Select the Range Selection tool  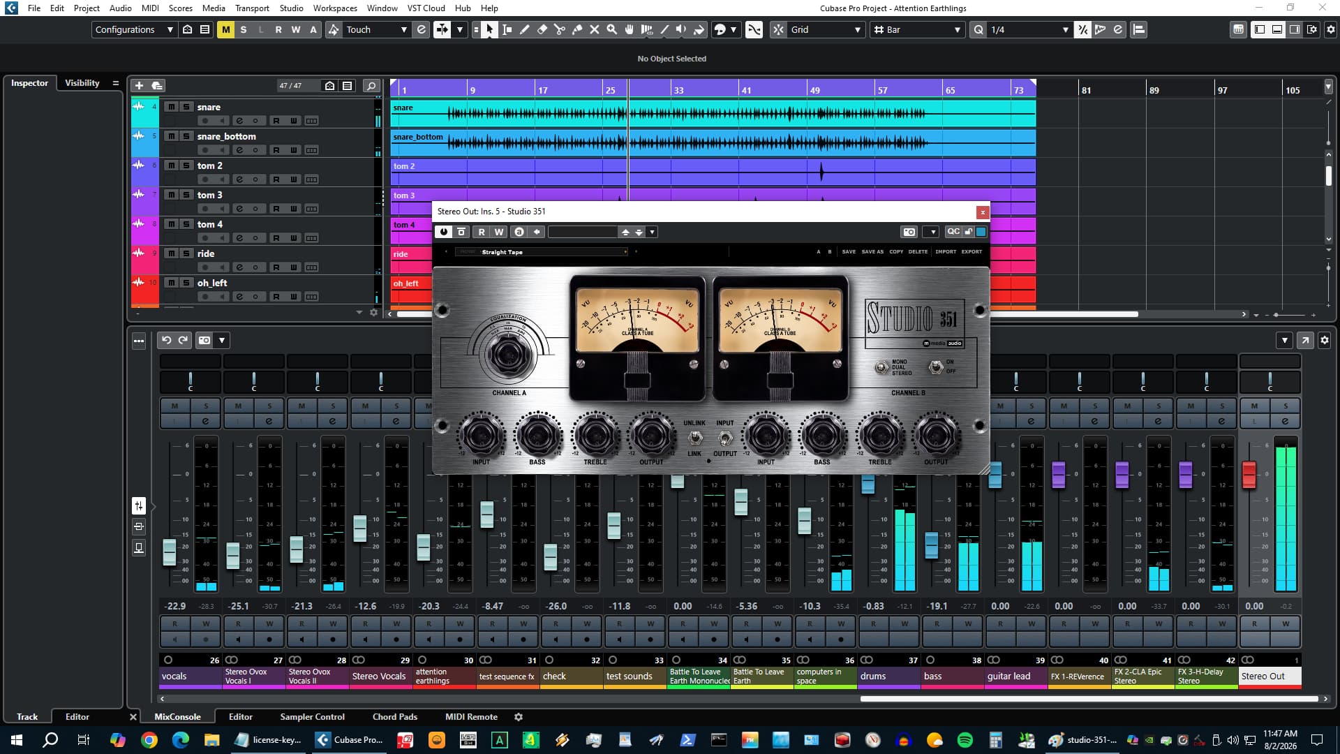point(507,29)
